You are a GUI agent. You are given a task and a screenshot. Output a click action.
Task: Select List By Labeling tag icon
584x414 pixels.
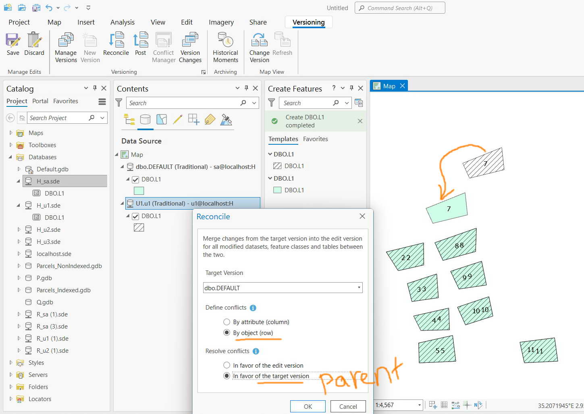point(210,119)
